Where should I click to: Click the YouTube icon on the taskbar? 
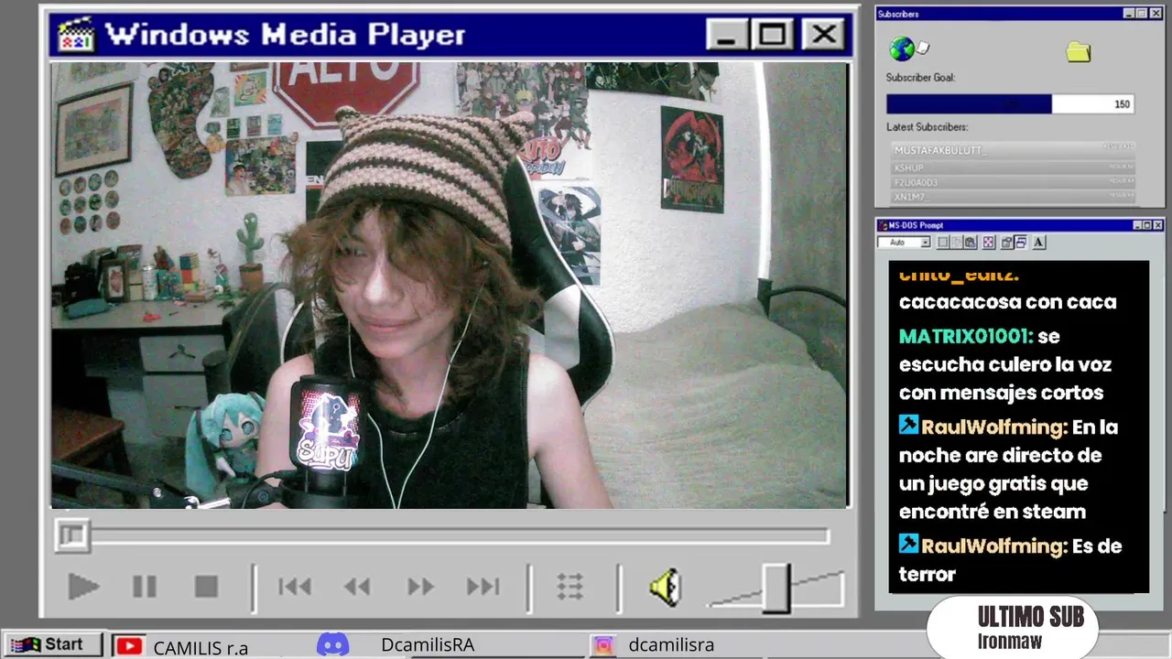pos(129,646)
